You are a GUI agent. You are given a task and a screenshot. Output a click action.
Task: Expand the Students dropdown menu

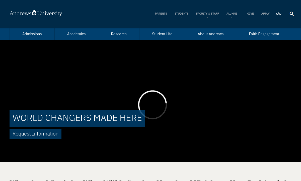click(x=181, y=14)
